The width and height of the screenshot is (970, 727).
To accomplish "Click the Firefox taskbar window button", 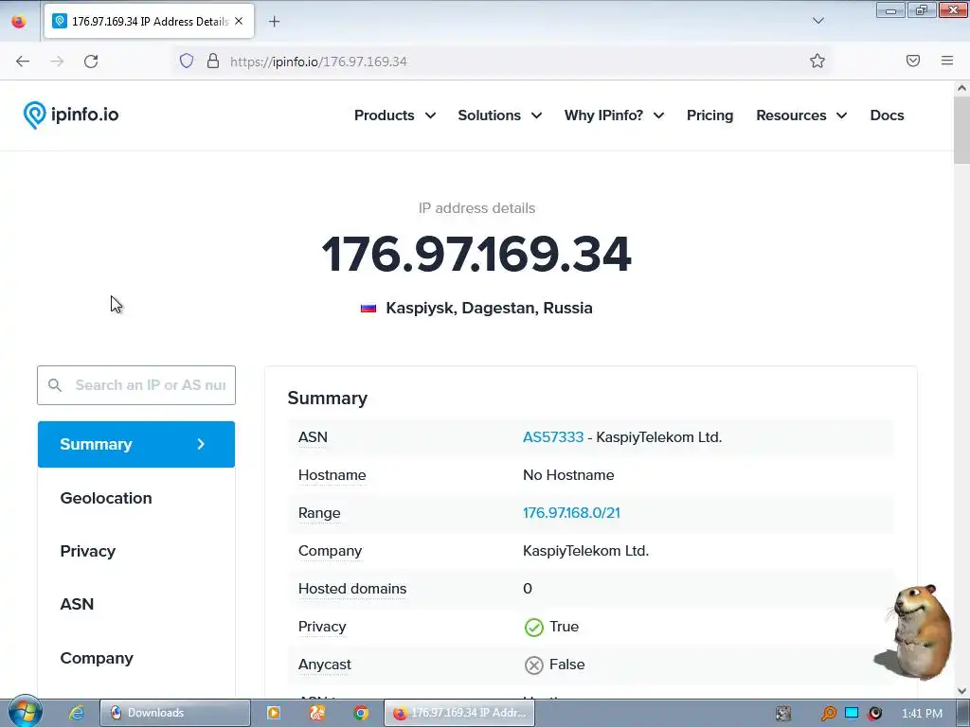I will 459,713.
